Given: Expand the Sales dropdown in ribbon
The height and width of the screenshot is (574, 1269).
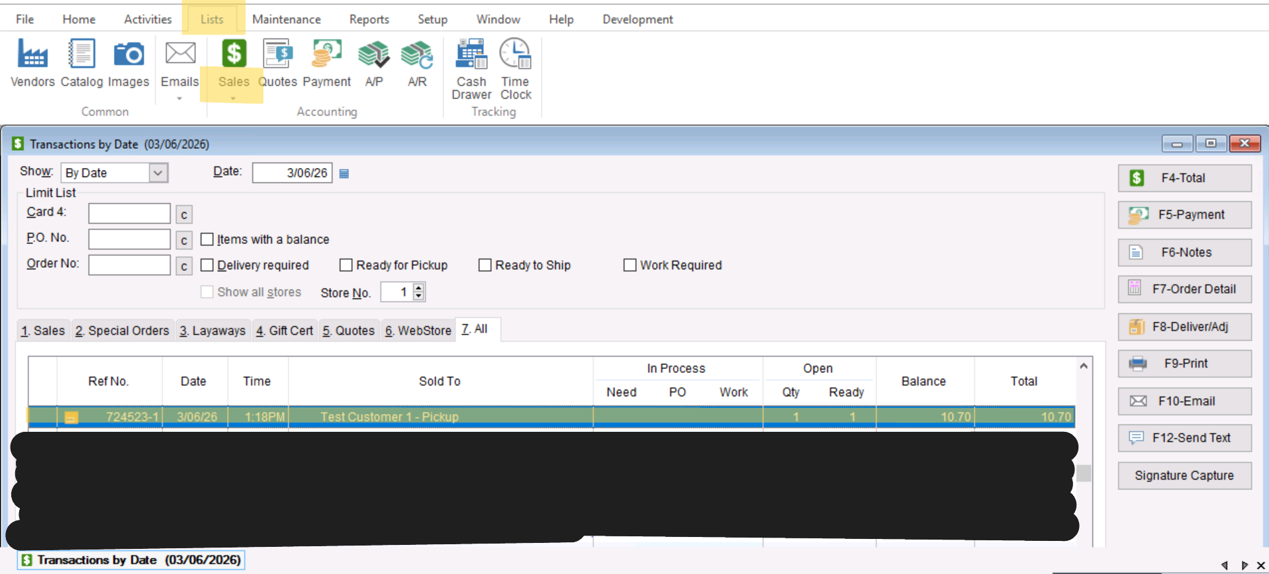Looking at the screenshot, I should point(233,99).
